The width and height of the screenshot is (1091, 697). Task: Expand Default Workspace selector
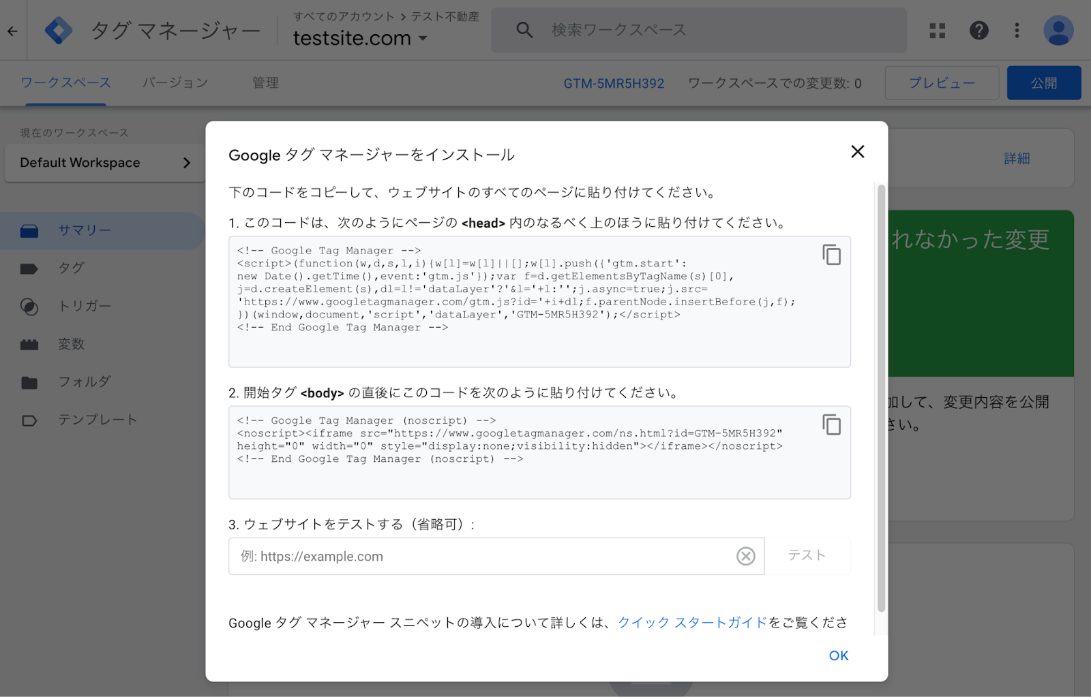tap(105, 163)
